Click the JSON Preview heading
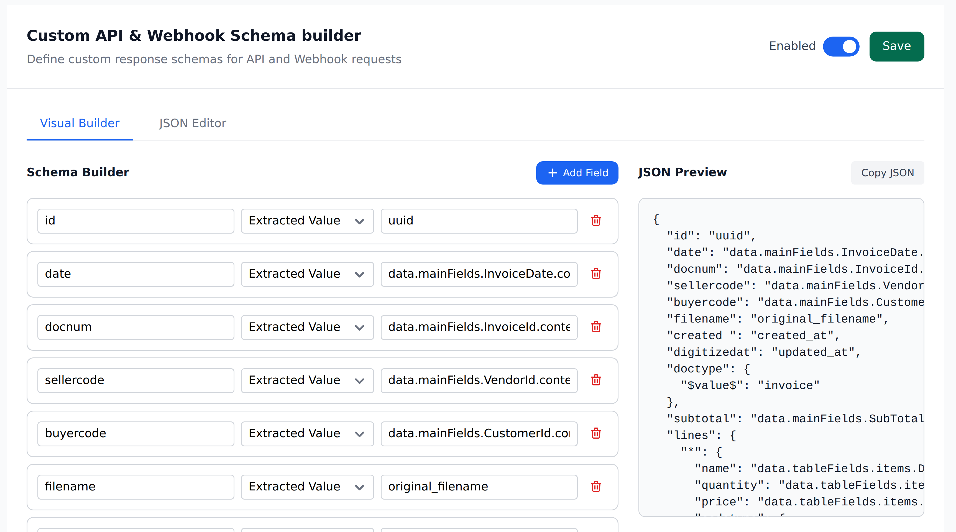The width and height of the screenshot is (956, 532). tap(682, 172)
